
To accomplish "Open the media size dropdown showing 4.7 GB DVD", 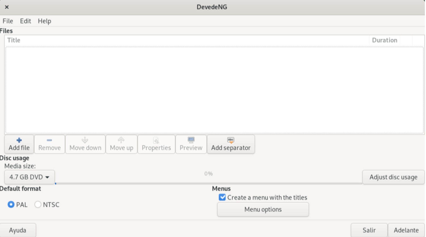I will coord(29,177).
